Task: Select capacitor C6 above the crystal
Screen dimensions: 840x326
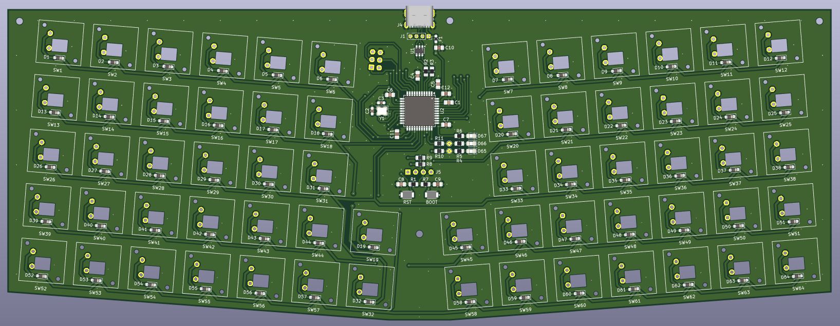Action: (x=390, y=95)
